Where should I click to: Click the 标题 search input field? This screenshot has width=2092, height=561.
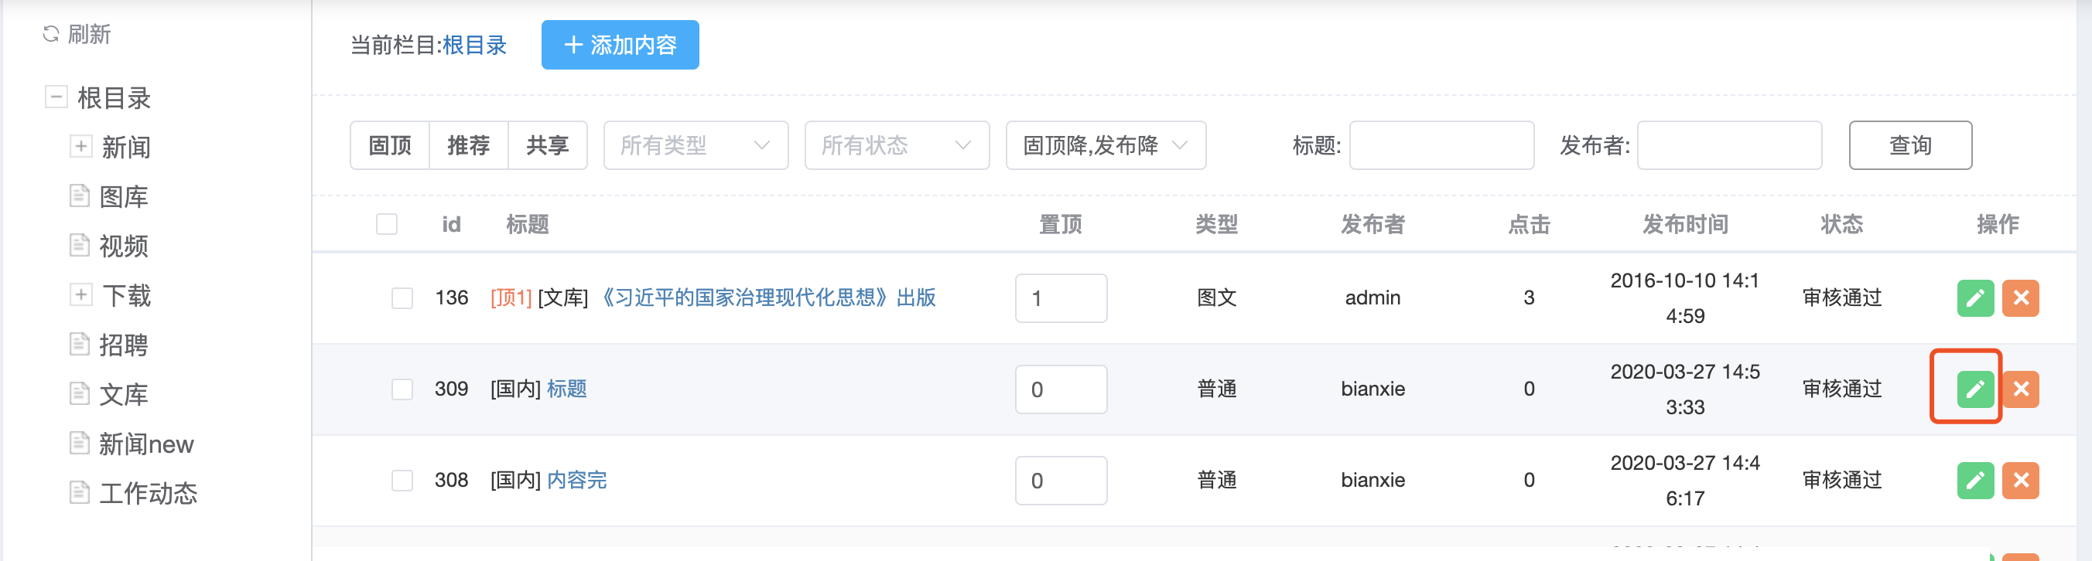[1441, 146]
